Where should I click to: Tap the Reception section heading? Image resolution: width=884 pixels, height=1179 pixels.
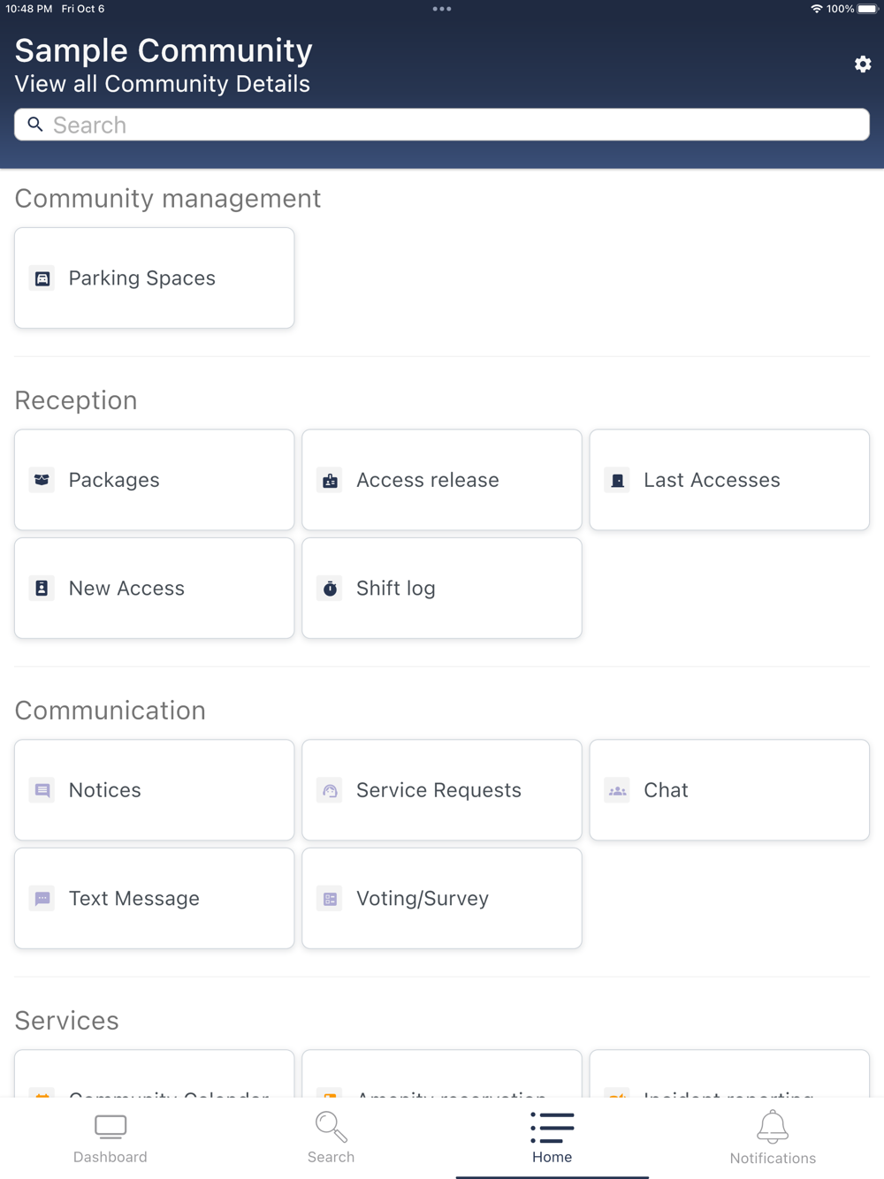tap(76, 400)
